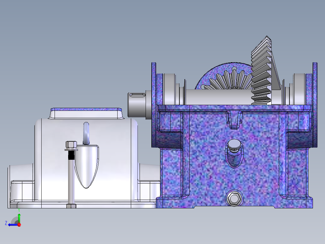The height and width of the screenshot is (244, 325).
Task: Click the red X axis dot of triad
Action: pyautogui.click(x=19, y=225)
